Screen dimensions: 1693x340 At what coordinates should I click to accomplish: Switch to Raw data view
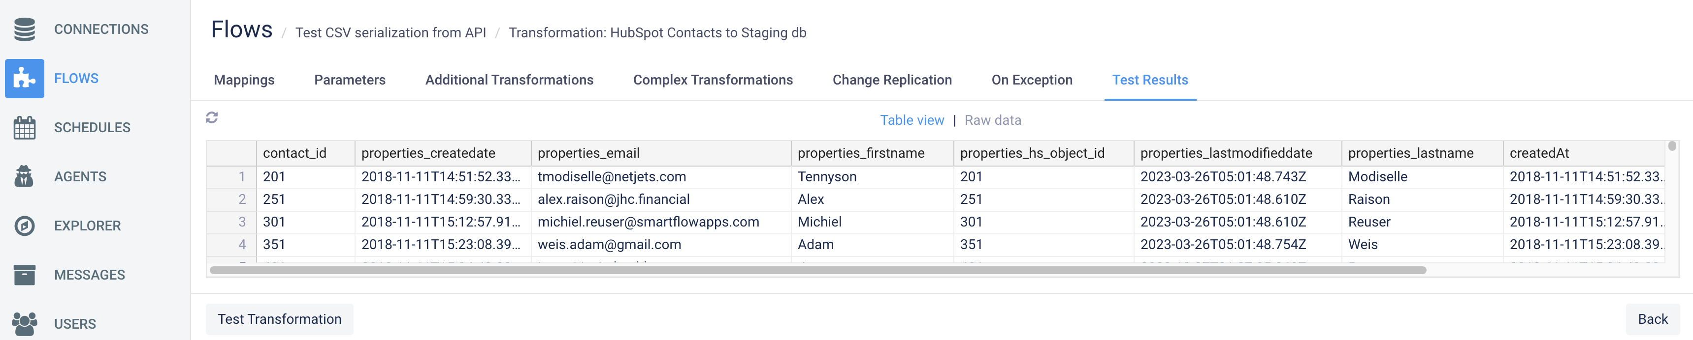click(x=992, y=120)
